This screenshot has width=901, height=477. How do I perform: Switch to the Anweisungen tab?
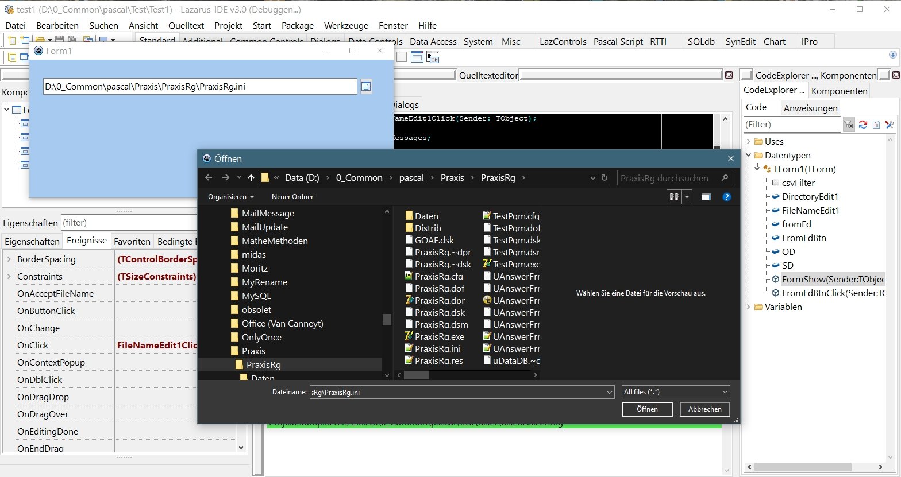tap(810, 108)
